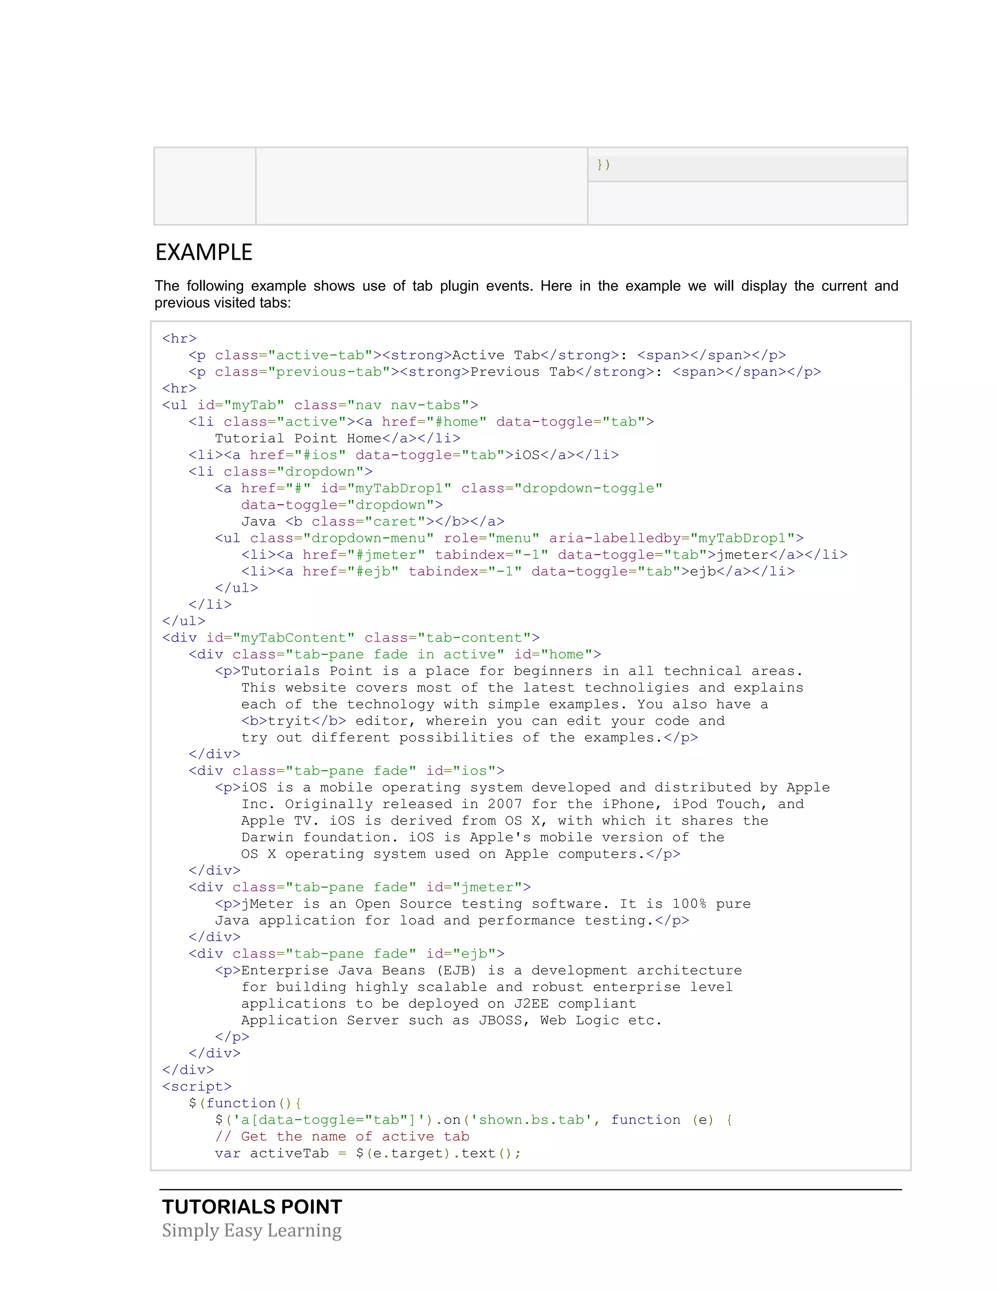The width and height of the screenshot is (997, 1291).
Task: Click the line 'try out different possibilities'
Action: click(x=470, y=738)
